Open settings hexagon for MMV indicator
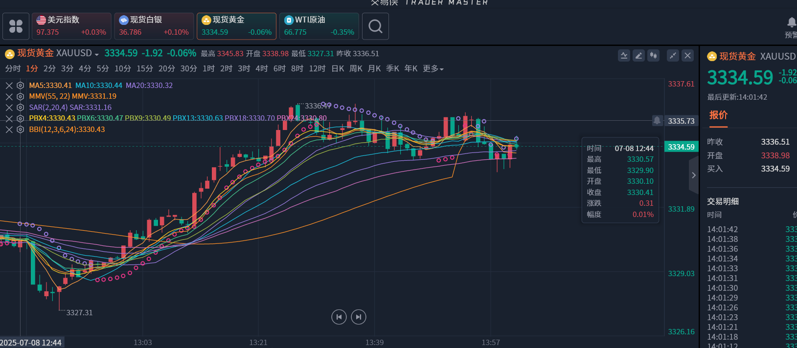797x348 pixels. tap(20, 96)
